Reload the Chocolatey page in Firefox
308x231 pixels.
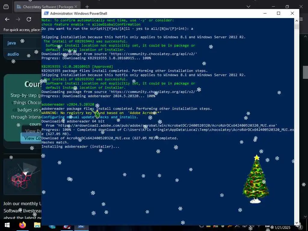pyautogui.click(x=29, y=19)
